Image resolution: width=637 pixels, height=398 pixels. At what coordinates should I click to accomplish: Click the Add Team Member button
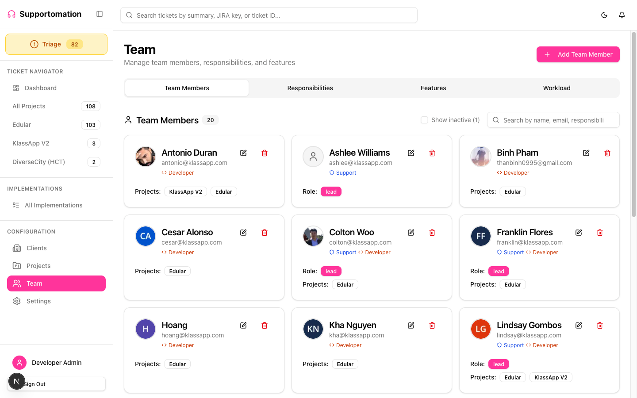point(578,54)
